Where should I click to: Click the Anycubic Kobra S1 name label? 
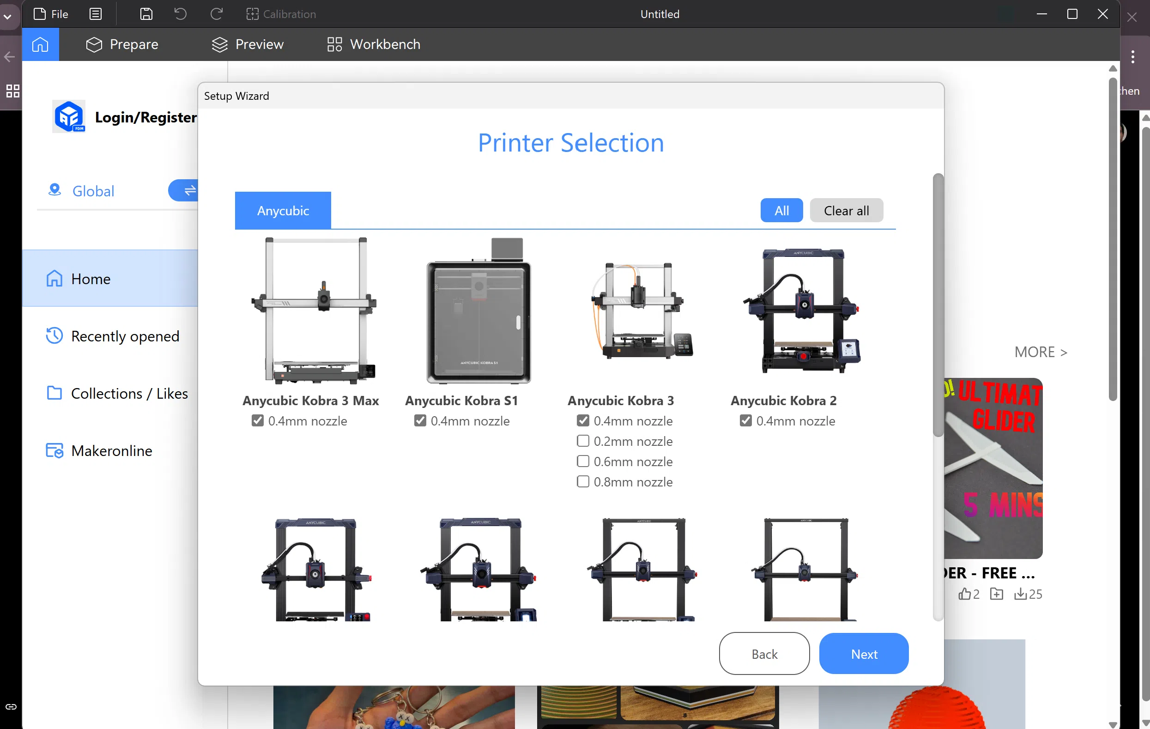click(x=461, y=401)
